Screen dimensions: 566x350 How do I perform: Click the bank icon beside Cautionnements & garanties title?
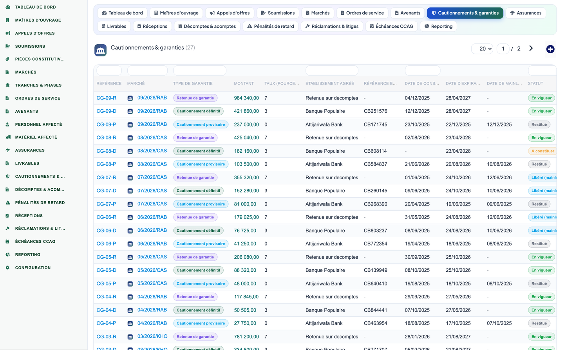click(101, 50)
